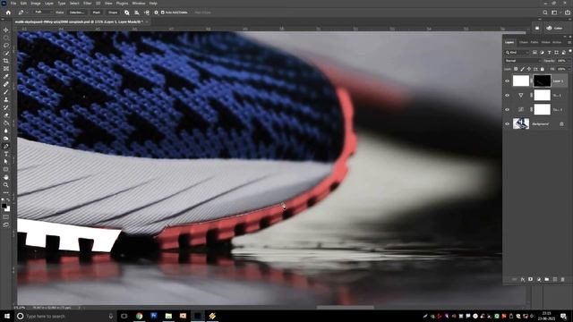
Task: Select the Lasso tool
Action: tap(6, 46)
